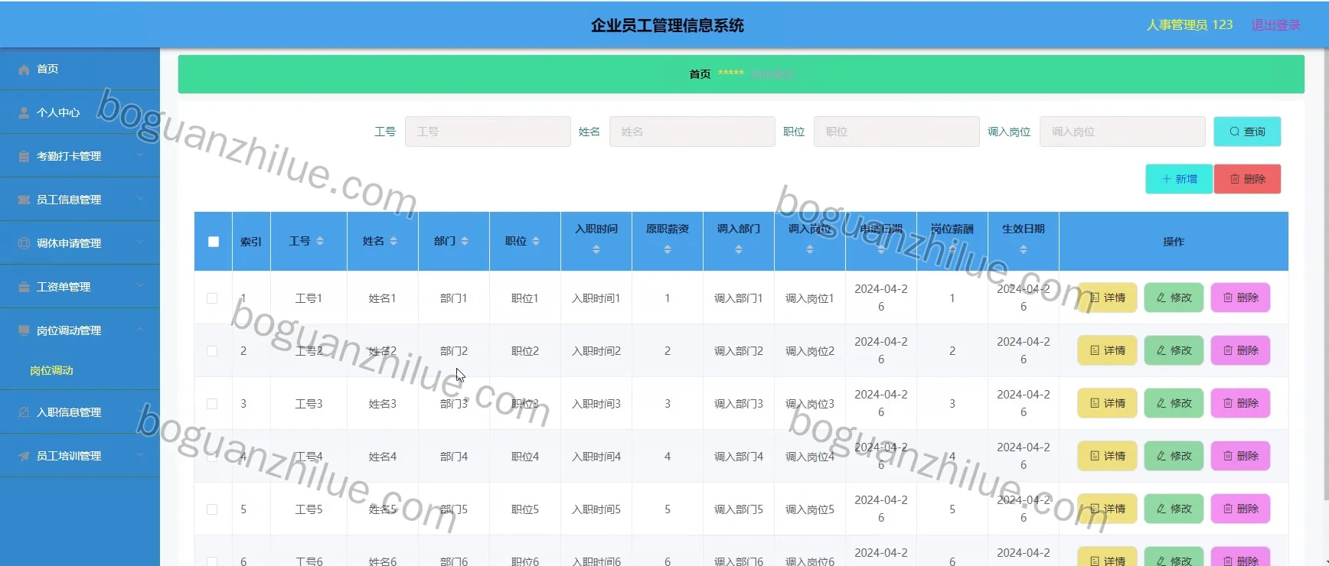Click the 调入部门3 table cell
1329x566 pixels.
pyautogui.click(x=739, y=404)
